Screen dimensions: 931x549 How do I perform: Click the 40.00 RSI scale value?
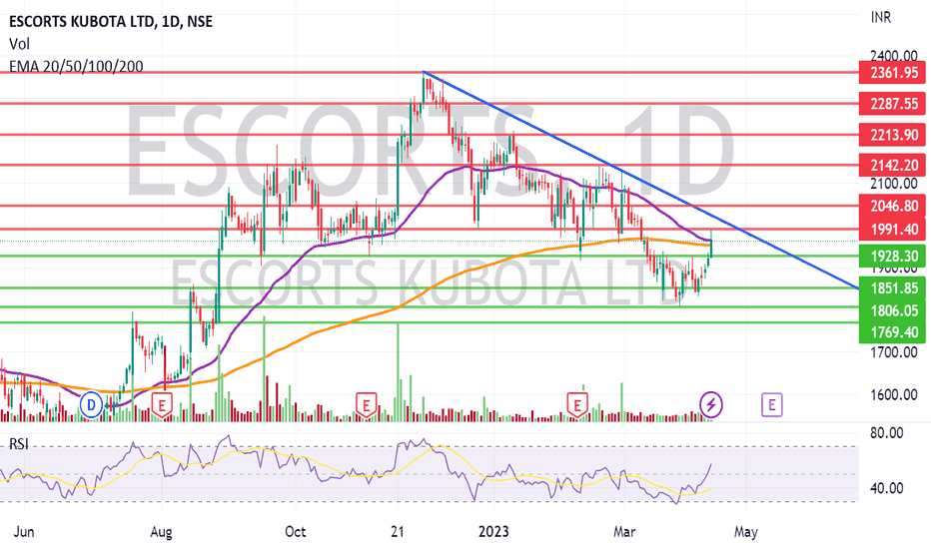point(887,488)
